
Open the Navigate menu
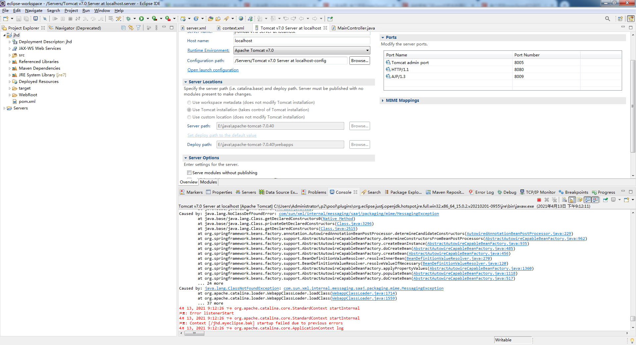[33, 11]
